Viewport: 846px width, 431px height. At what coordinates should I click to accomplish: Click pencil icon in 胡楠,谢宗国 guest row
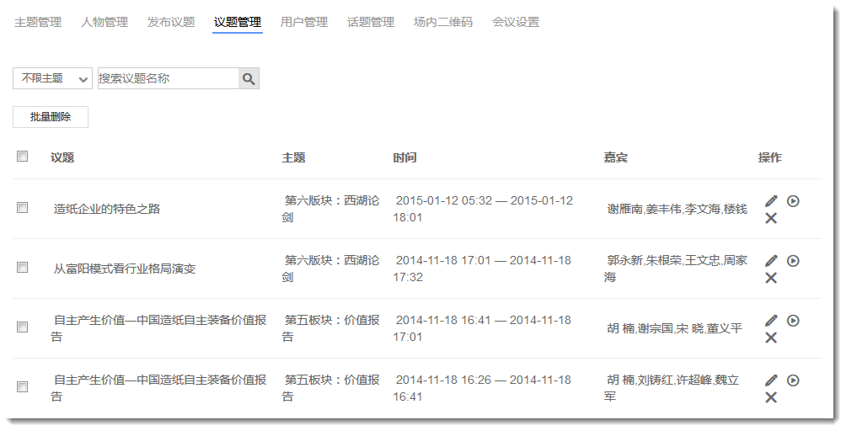click(x=771, y=321)
